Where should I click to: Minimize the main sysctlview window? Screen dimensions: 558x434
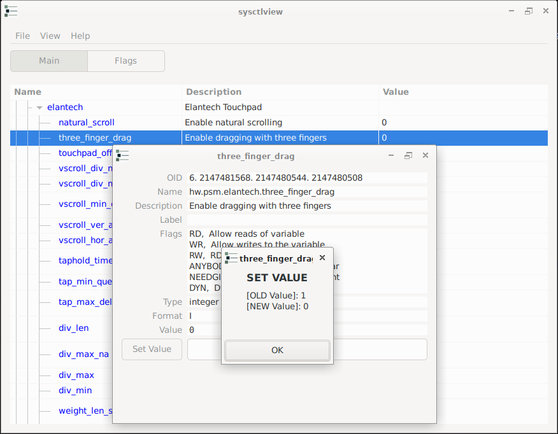[x=512, y=11]
